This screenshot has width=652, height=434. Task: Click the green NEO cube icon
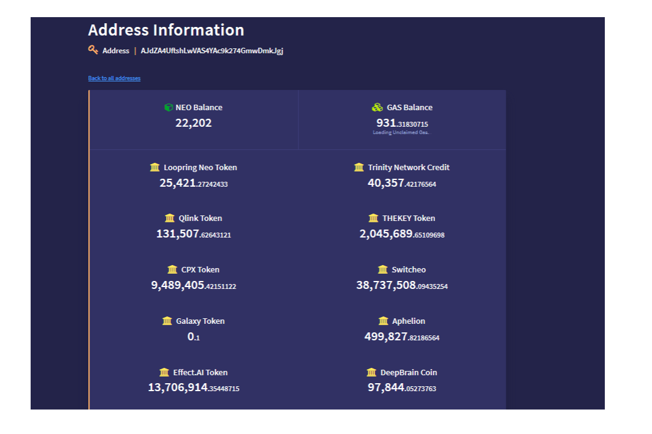point(169,108)
